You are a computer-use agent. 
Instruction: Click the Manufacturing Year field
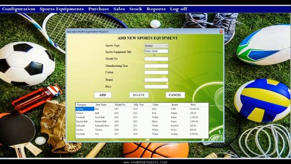point(156,66)
